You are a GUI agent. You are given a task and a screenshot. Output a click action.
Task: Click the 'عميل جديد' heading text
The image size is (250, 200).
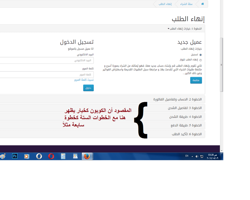tap(190, 42)
